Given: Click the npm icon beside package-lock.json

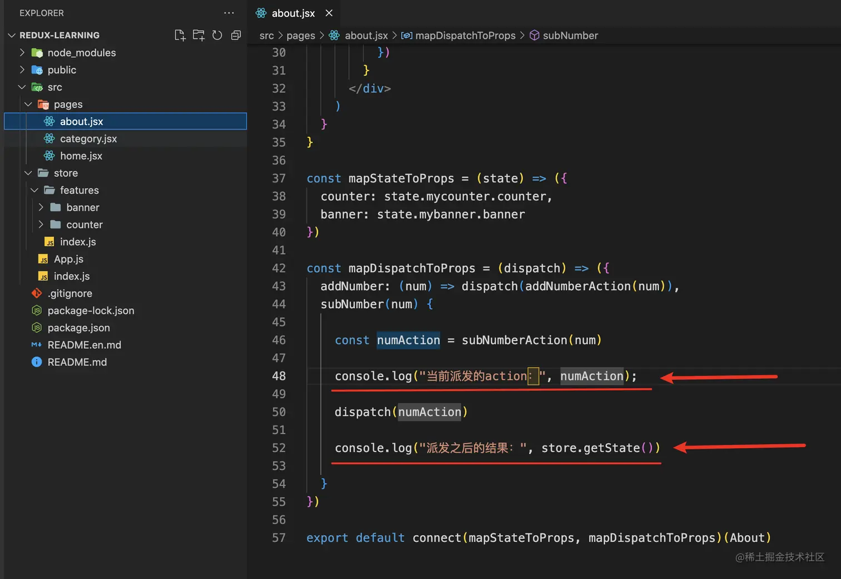Looking at the screenshot, I should [x=37, y=310].
